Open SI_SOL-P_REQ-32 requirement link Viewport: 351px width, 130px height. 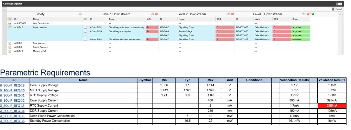tap(12, 101)
